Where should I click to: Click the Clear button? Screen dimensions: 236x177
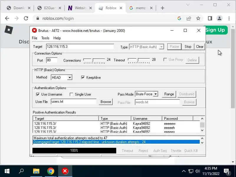(200, 47)
